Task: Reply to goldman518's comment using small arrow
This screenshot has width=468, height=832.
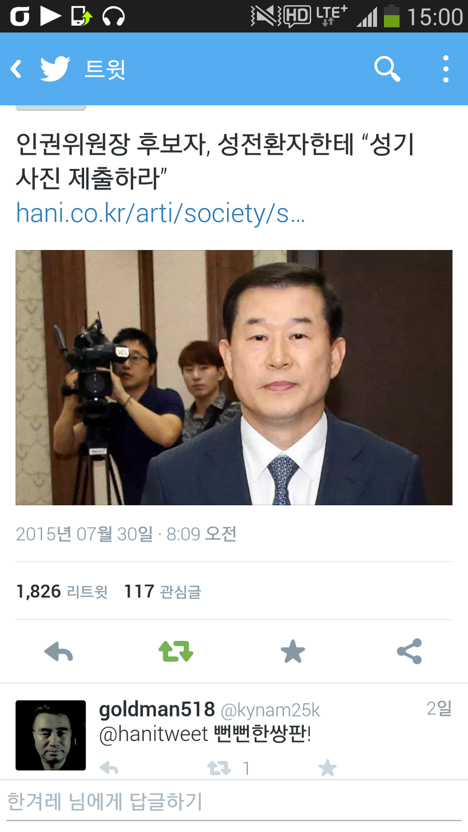Action: tap(109, 768)
